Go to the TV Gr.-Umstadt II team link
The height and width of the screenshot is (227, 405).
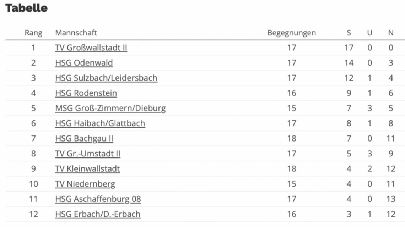(88, 154)
